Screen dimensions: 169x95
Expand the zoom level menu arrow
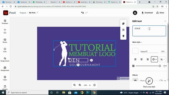(x=90, y=85)
